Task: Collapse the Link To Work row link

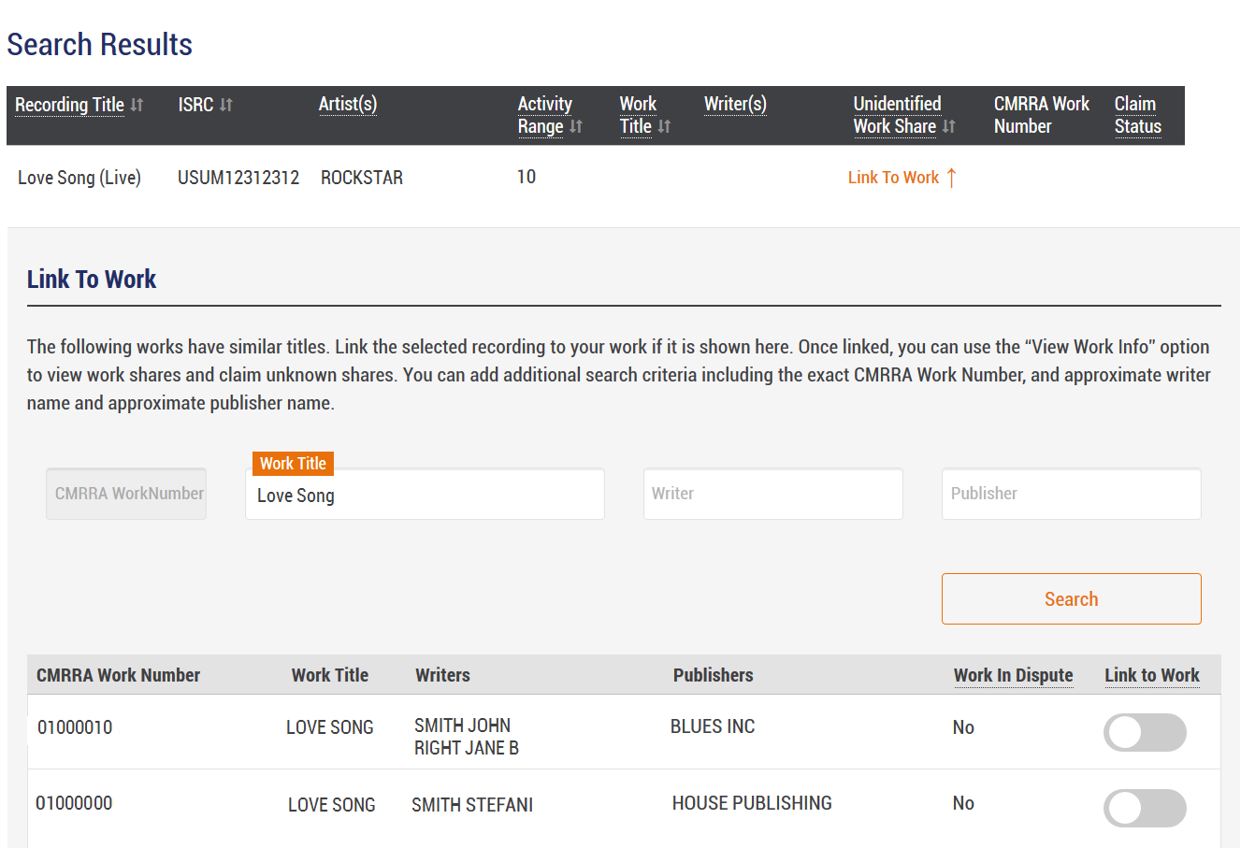Action: coord(893,178)
